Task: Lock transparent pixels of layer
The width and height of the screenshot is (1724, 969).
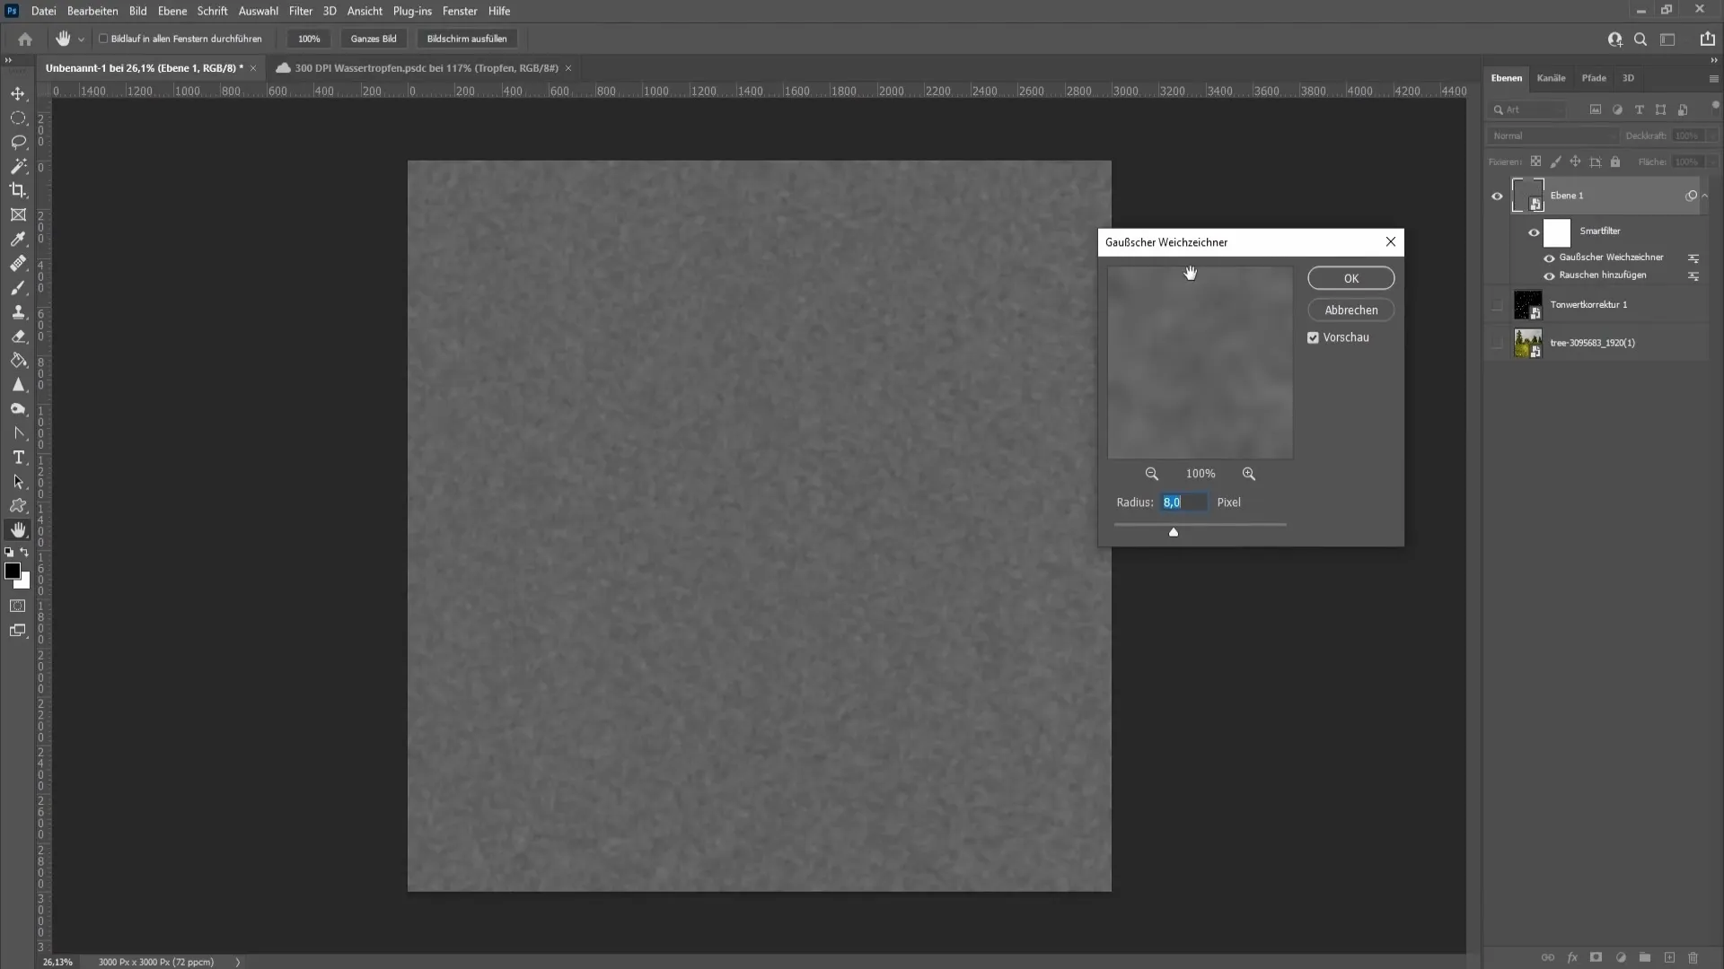Action: [1536, 161]
